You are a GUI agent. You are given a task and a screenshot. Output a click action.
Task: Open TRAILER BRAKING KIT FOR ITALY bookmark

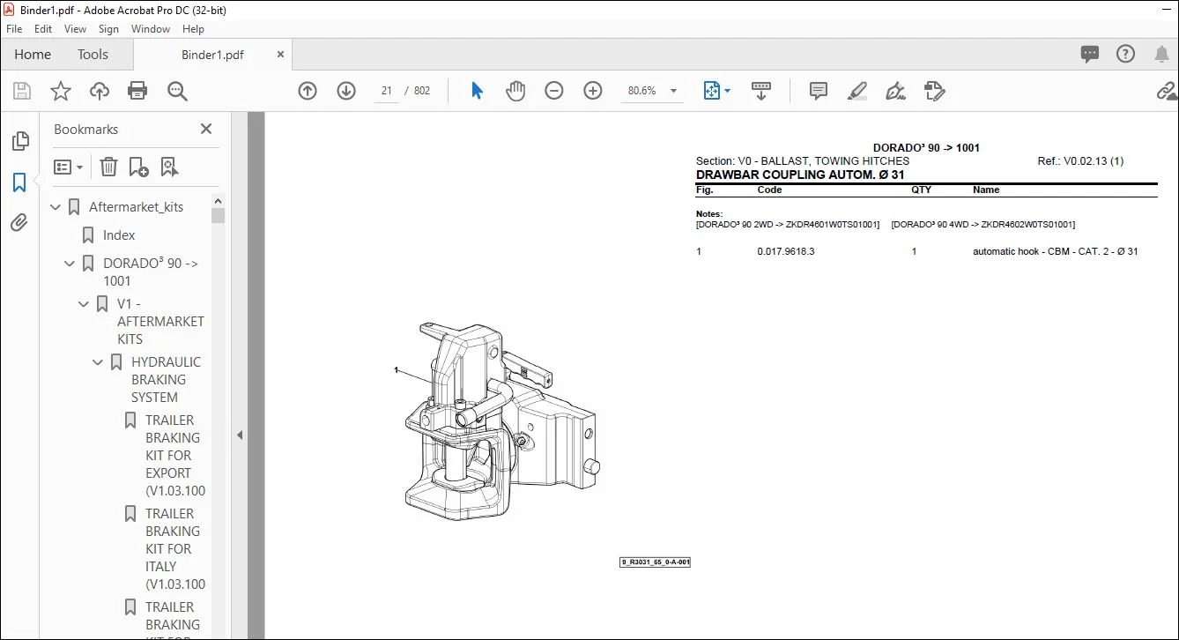pyautogui.click(x=175, y=549)
